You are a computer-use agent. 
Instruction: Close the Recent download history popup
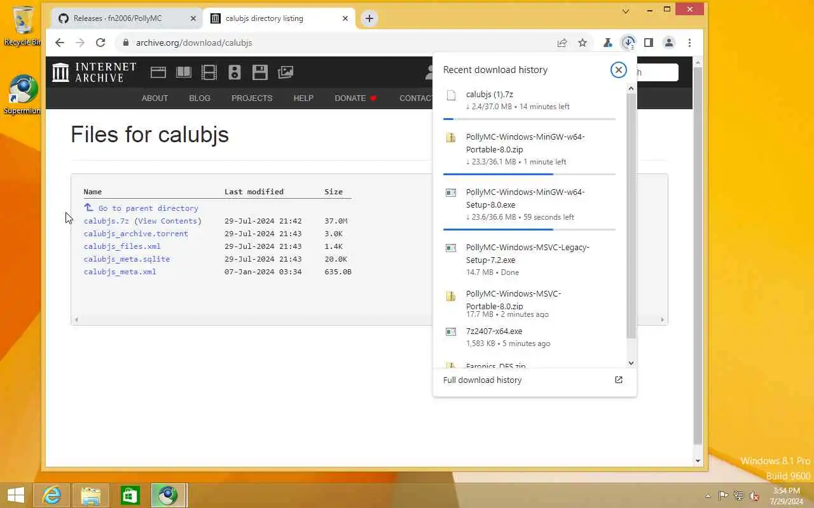618,70
